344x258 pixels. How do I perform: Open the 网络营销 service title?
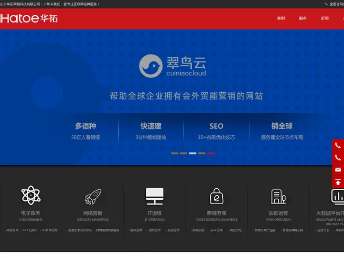(x=93, y=213)
